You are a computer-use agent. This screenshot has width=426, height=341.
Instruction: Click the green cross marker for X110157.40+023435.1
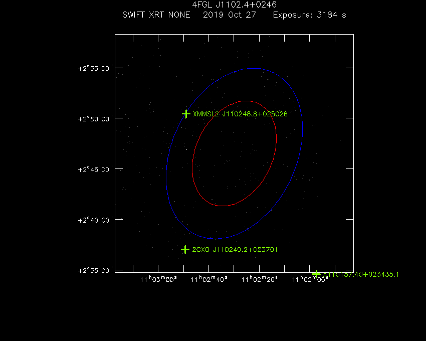point(316,274)
